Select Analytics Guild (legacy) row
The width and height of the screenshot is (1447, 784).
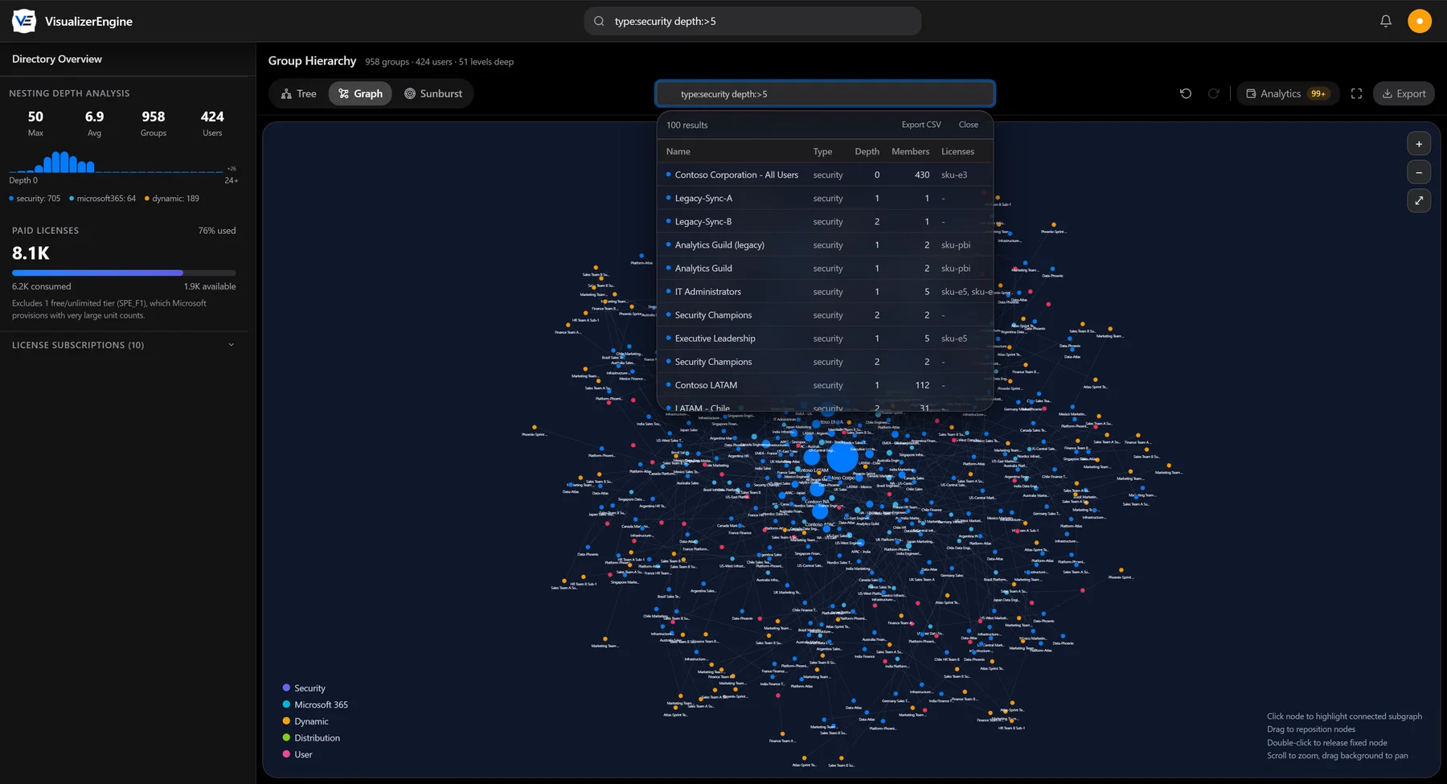[x=825, y=244]
